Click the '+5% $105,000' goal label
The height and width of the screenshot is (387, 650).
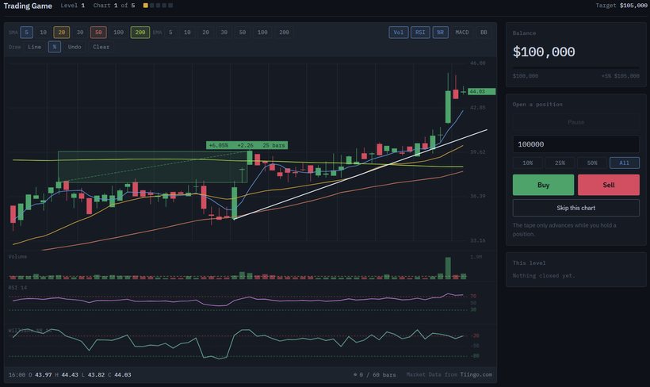tap(621, 76)
